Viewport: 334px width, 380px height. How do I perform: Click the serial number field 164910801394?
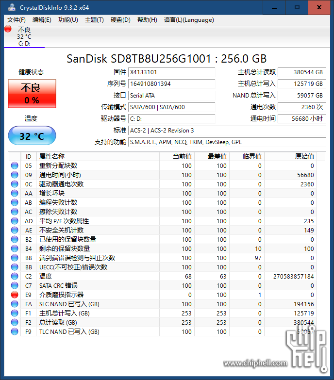(x=171, y=84)
